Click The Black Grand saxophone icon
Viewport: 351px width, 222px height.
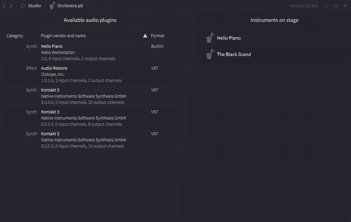click(x=210, y=54)
